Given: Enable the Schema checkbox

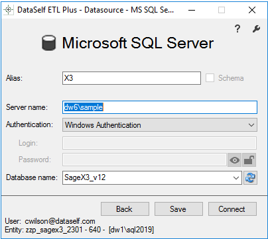Looking at the screenshot, I should click(x=210, y=78).
